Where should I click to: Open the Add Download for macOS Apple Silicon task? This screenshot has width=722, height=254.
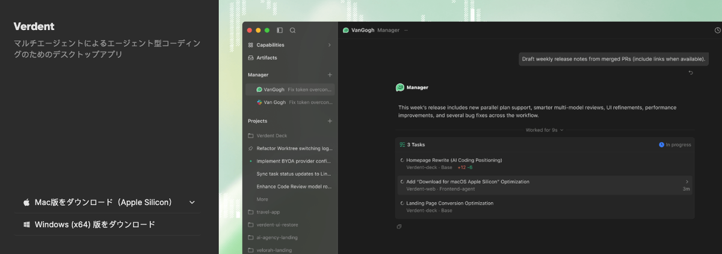tap(545, 185)
